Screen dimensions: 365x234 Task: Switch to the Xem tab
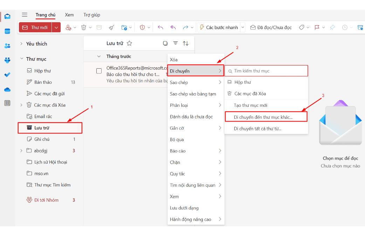point(69,15)
